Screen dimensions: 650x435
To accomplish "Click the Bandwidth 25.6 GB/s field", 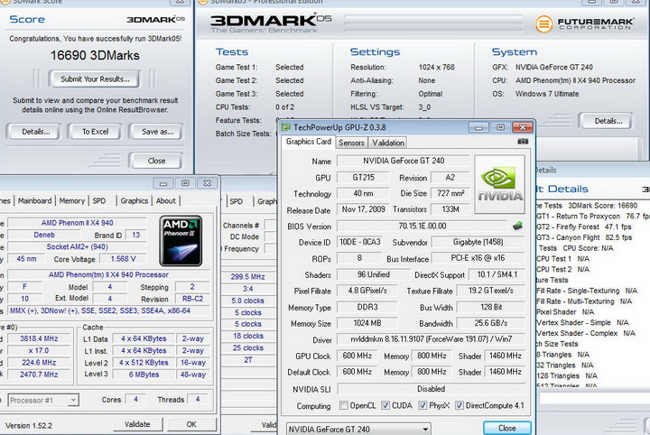I will 491,323.
